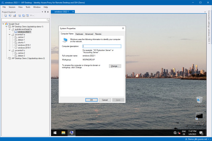Switch to the Remote tab in System Properties
Screen dimensions: 212x141
[98, 34]
